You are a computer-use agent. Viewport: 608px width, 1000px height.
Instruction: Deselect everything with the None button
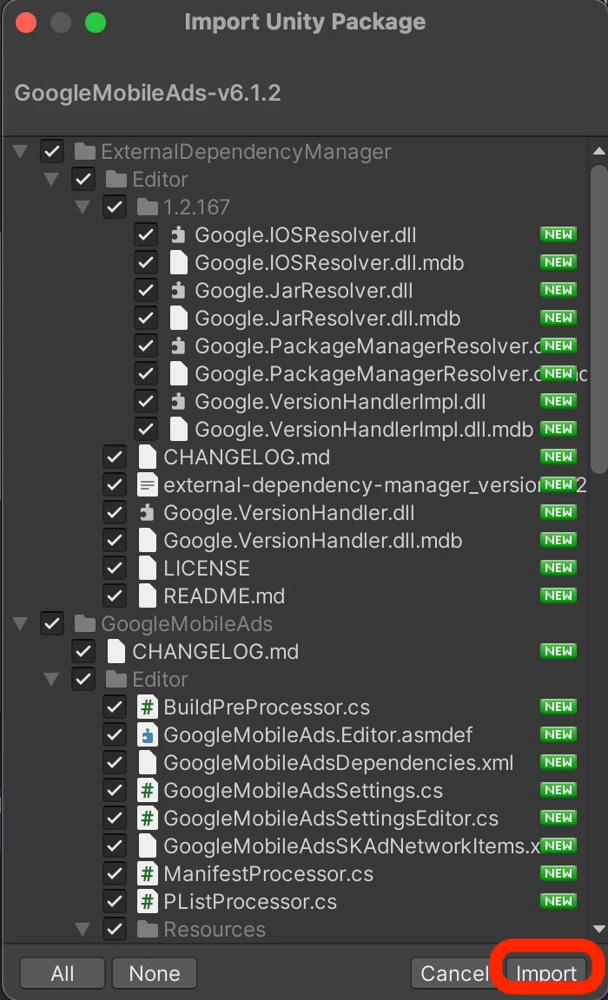coord(155,973)
